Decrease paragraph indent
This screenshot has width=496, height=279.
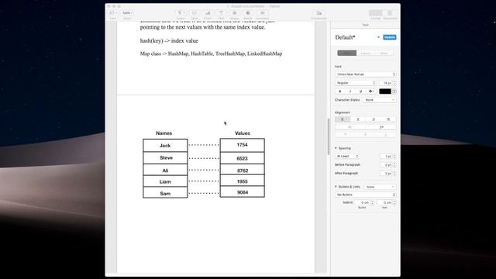click(x=350, y=127)
